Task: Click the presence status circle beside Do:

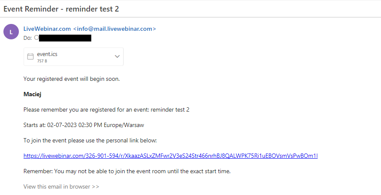Action: pos(36,38)
